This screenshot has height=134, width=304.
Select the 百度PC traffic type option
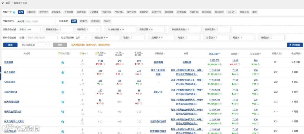[84, 21]
